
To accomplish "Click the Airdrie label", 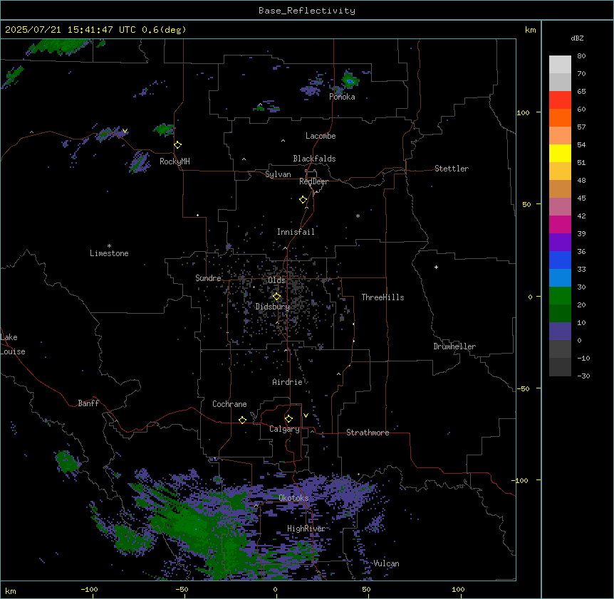I will coord(287,382).
